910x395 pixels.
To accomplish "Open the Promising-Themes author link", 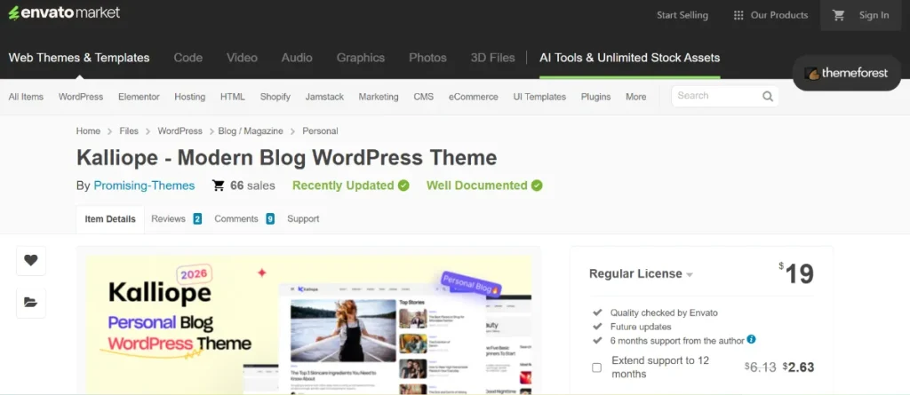I will point(144,186).
